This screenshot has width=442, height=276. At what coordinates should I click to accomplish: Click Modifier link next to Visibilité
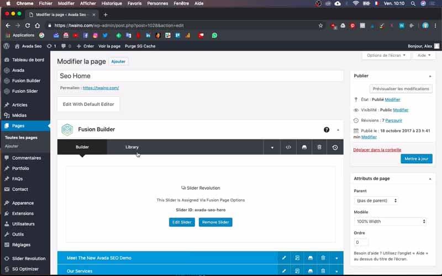point(401,110)
